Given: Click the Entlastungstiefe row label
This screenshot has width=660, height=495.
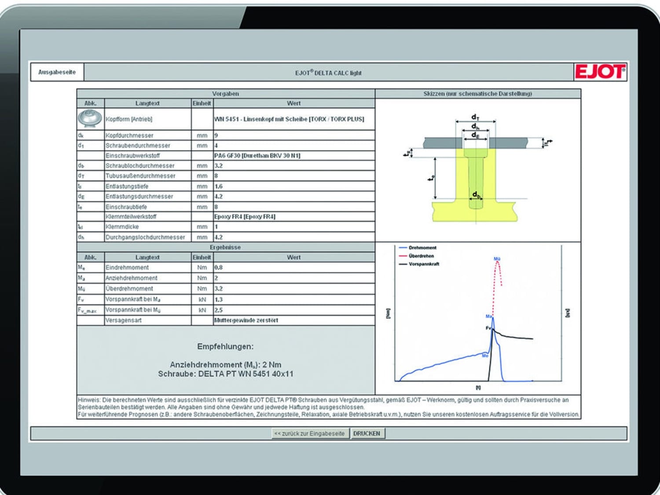Looking at the screenshot, I should pyautogui.click(x=127, y=187).
